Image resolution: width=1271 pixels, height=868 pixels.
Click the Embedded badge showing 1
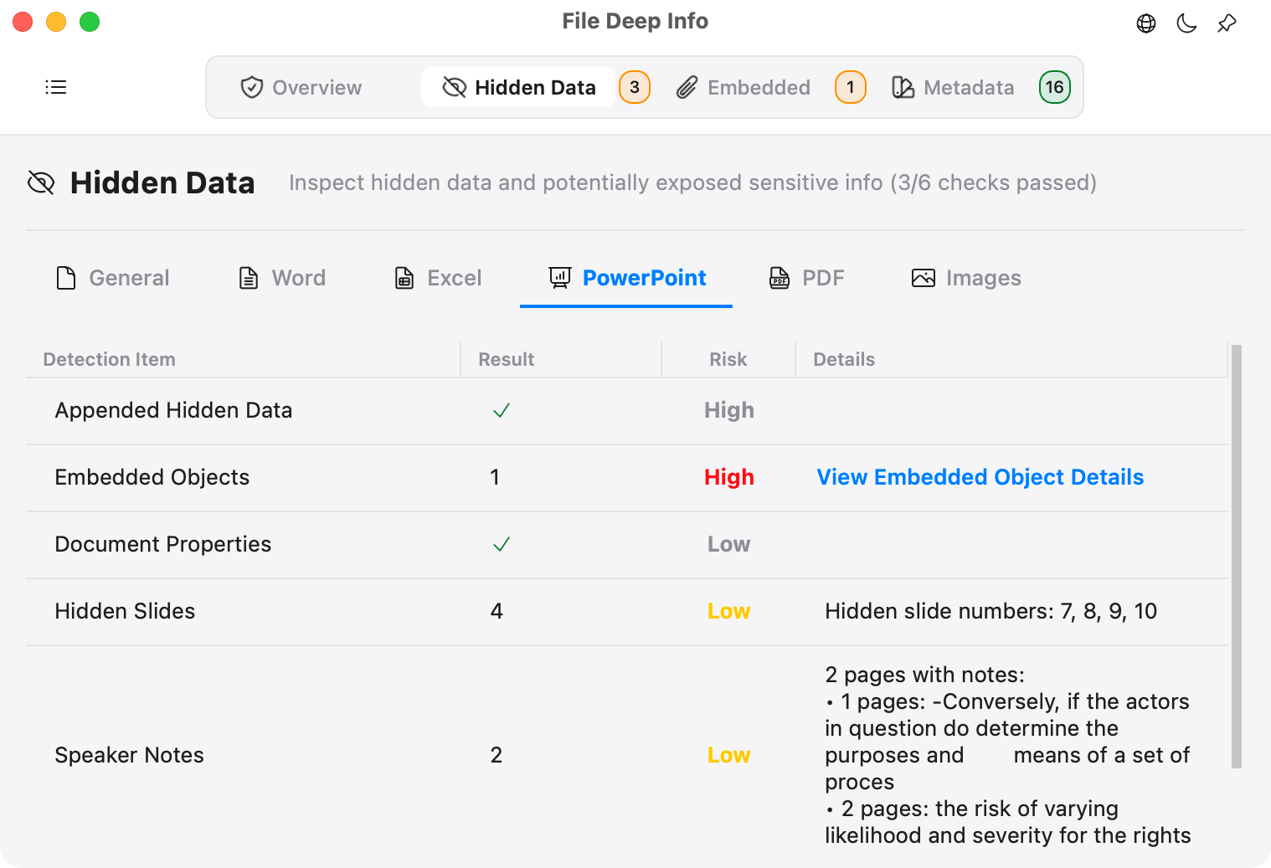point(851,87)
